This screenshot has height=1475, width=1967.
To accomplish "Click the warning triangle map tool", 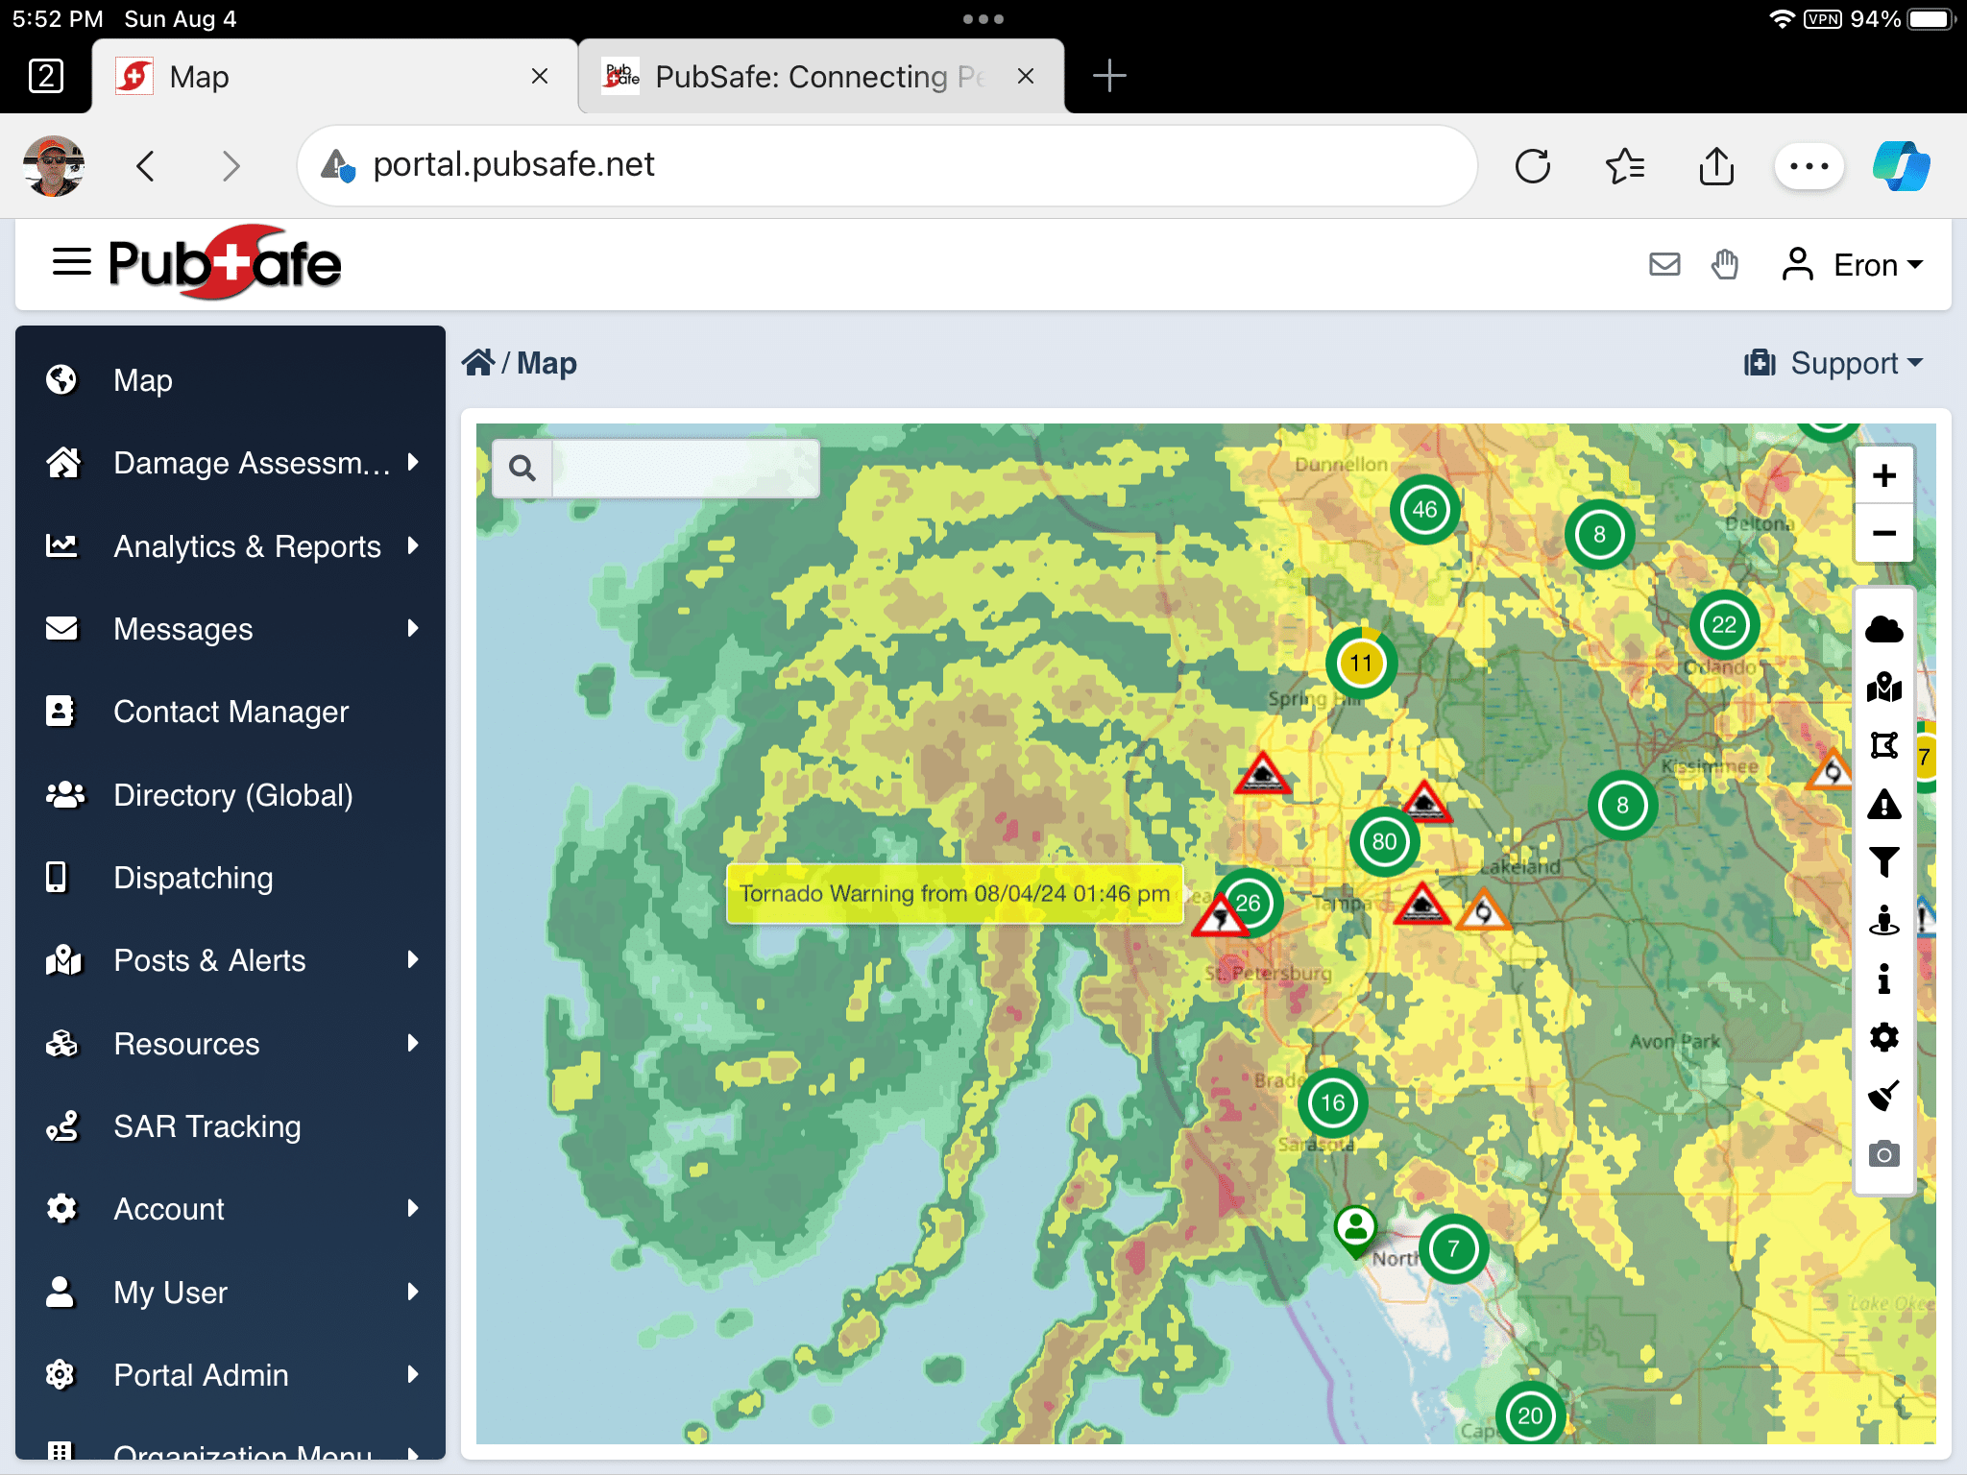I will tap(1883, 804).
